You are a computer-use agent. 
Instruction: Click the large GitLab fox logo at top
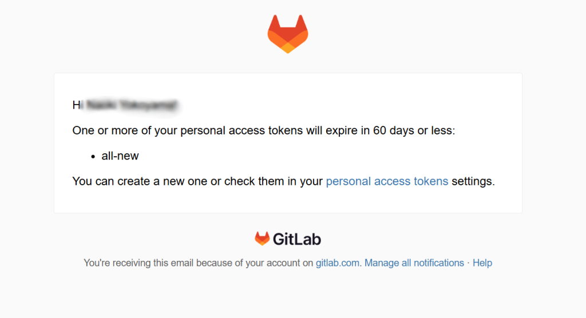(x=288, y=34)
